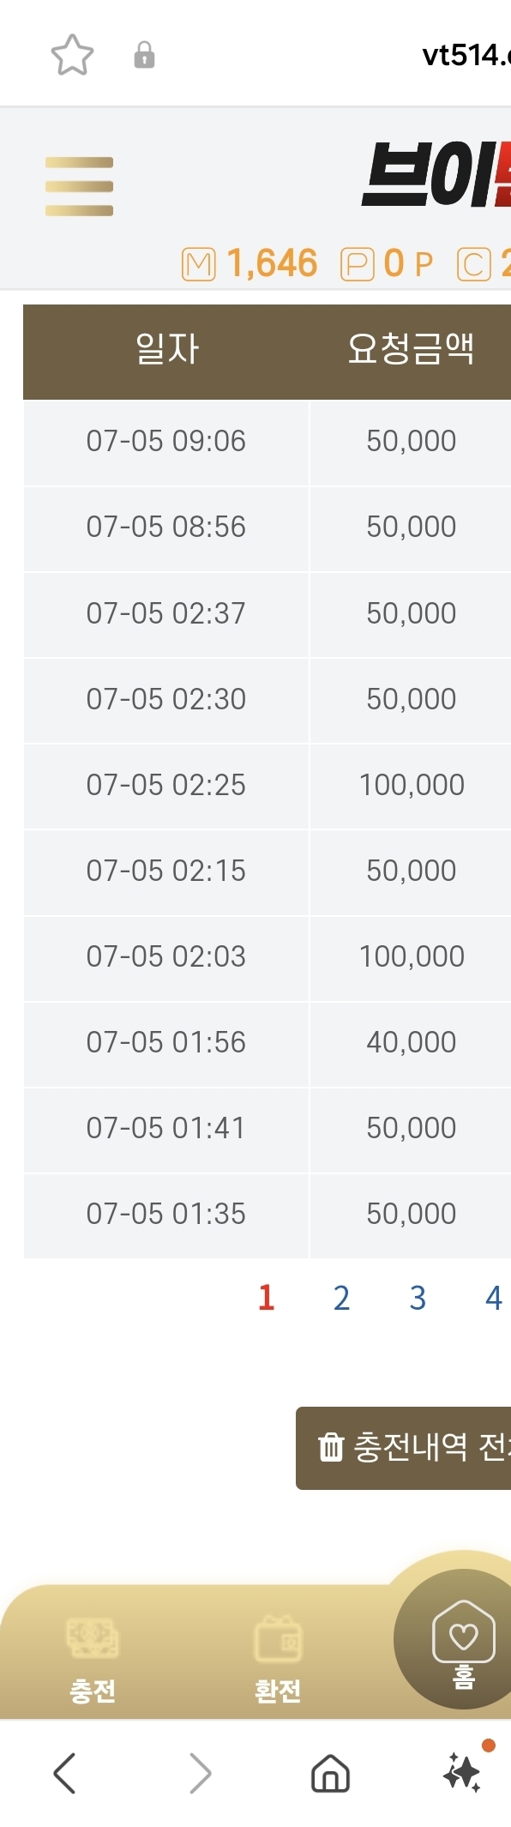
Task: Select the 07-05 09:06 row
Action: [x=267, y=442]
